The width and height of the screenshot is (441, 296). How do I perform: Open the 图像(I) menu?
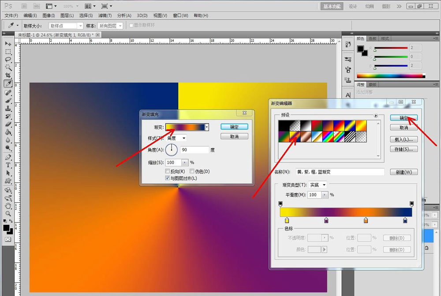pyautogui.click(x=49, y=15)
